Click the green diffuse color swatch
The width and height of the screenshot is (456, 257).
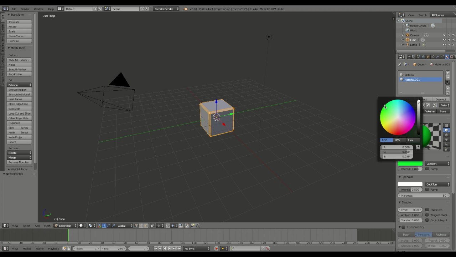point(410,163)
